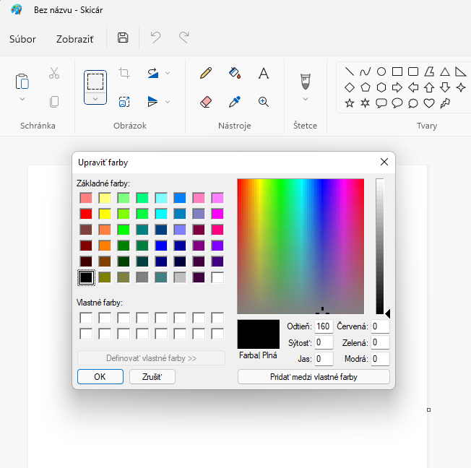
Task: Close the Upraviť farby dialog
Action: 384,162
